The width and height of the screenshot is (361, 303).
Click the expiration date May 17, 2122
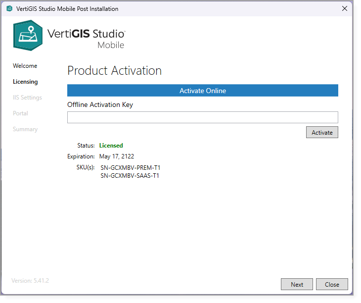(x=117, y=156)
